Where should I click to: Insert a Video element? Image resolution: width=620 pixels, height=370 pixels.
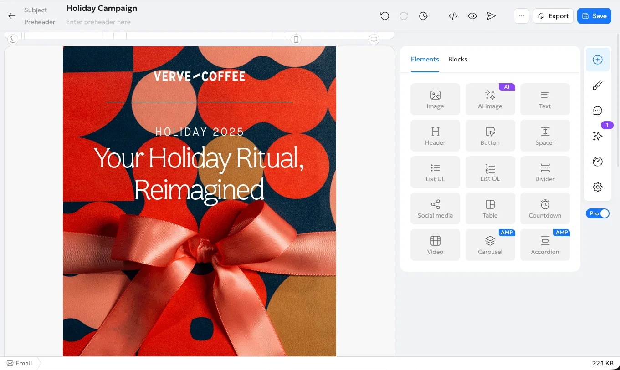[x=435, y=245]
